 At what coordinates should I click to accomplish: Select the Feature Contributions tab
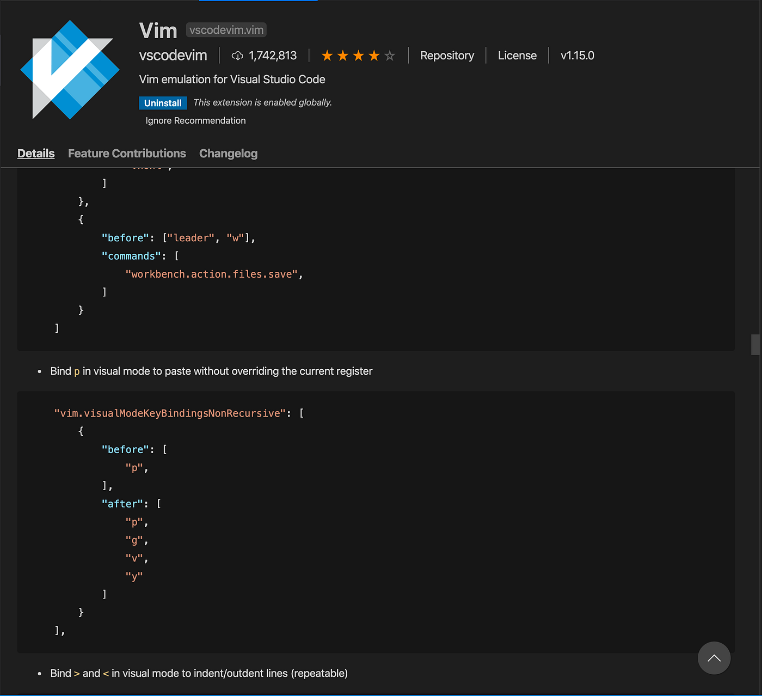[127, 153]
